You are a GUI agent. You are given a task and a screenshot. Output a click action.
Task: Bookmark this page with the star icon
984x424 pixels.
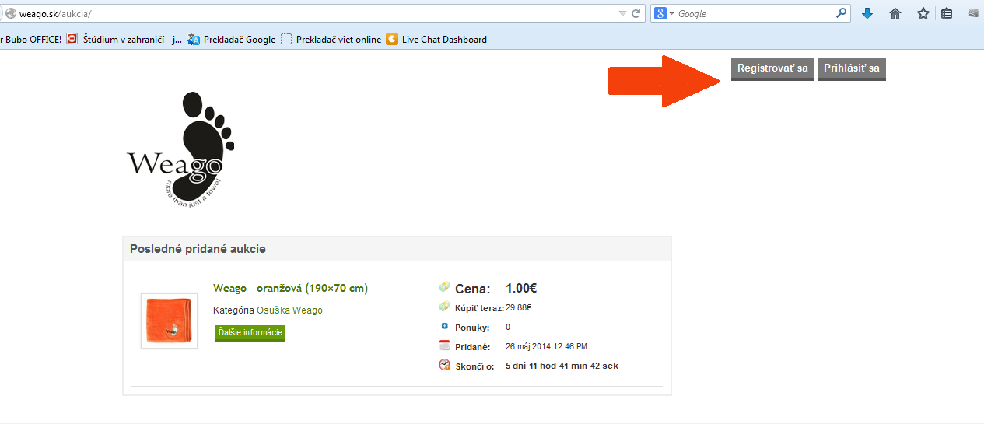pos(923,13)
